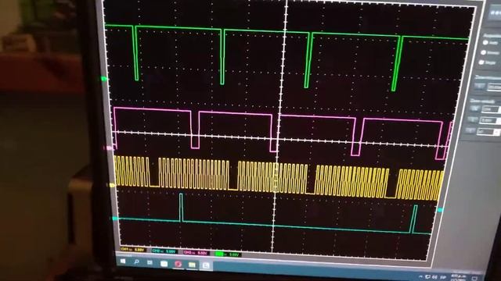Click the cyan trigger level marker on right edge

441,210
